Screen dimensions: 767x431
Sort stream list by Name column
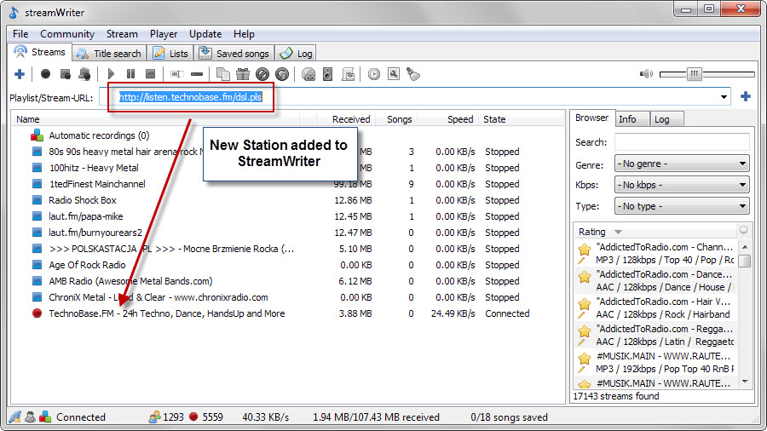click(156, 119)
